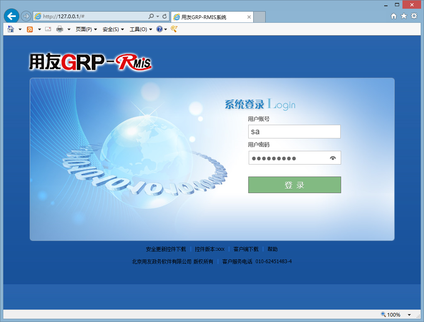Screen dimensions: 424x322
Task: Click the zoom magnifier in status bar
Action: (x=383, y=314)
